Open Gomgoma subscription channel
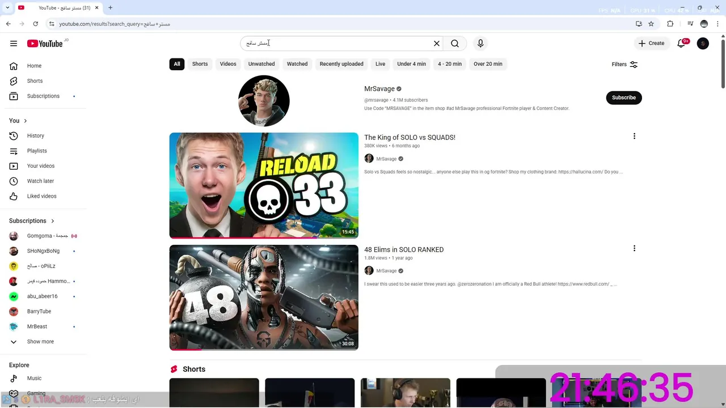The image size is (726, 408). 43,236
